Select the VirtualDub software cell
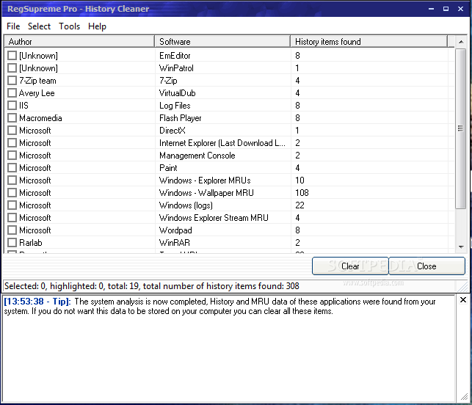472x405 pixels. tap(178, 93)
